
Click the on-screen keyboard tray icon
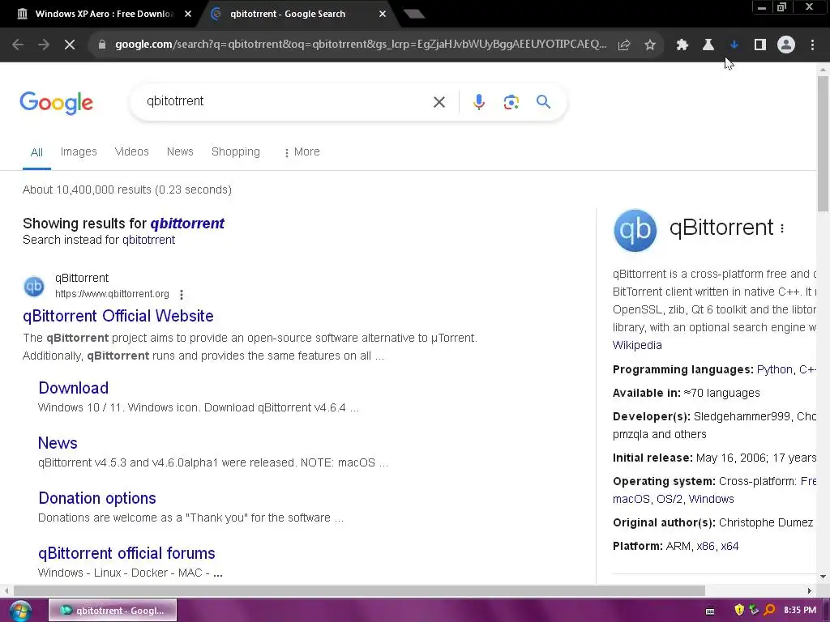point(710,611)
